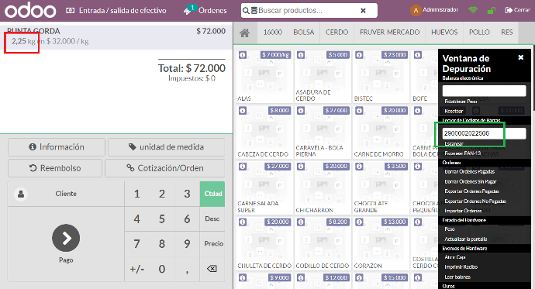The width and height of the screenshot is (535, 289).
Task: Click into barcode scanner input field
Action: click(484, 133)
